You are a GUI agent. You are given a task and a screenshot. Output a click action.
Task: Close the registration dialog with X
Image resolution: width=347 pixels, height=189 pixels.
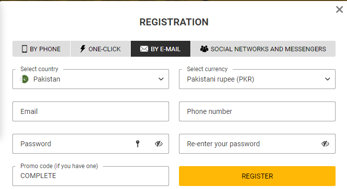point(339,9)
